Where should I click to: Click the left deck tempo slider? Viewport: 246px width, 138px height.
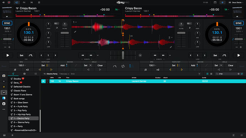click(x=7, y=39)
